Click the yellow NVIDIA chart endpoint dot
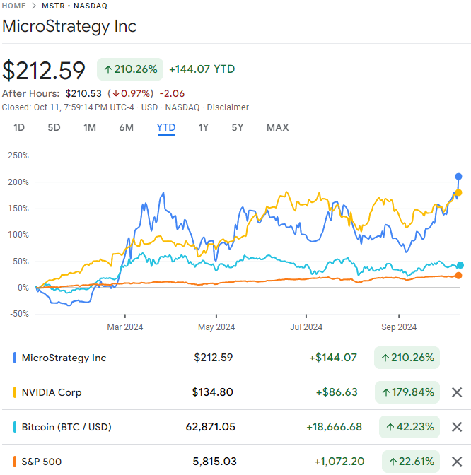 (458, 192)
